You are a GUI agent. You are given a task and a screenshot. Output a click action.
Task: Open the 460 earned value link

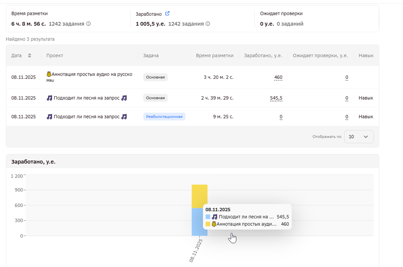(278, 77)
